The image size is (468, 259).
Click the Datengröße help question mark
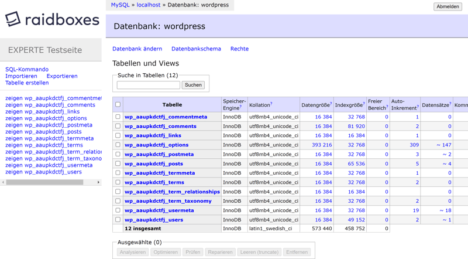click(x=331, y=104)
